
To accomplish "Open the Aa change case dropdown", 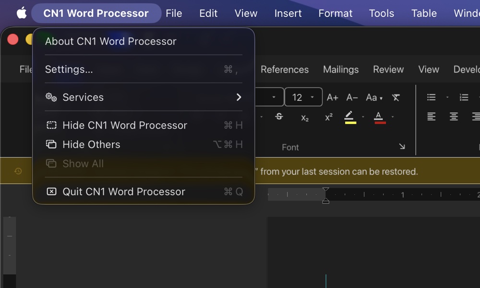I will 374,97.
